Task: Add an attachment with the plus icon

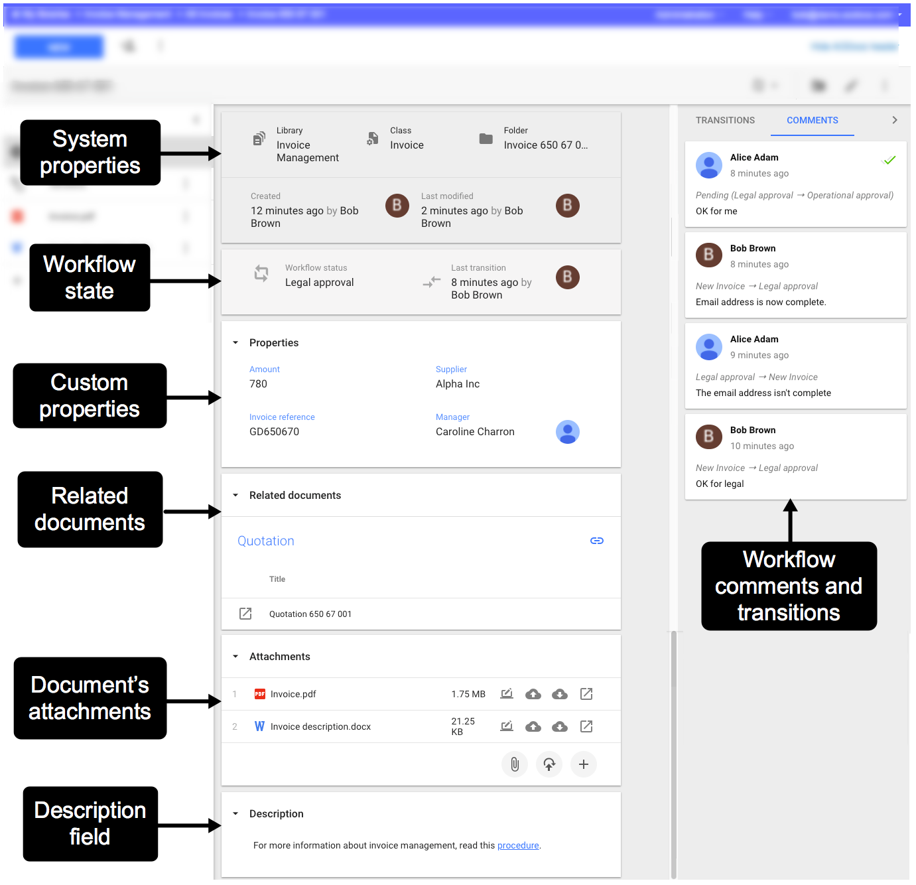Action: (x=583, y=764)
